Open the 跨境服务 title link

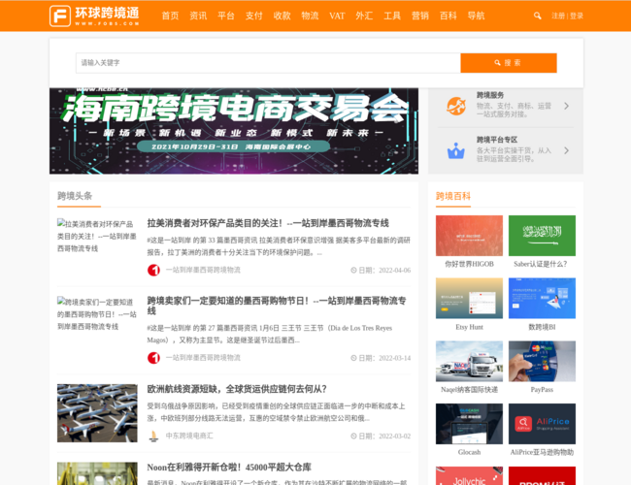tap(490, 95)
